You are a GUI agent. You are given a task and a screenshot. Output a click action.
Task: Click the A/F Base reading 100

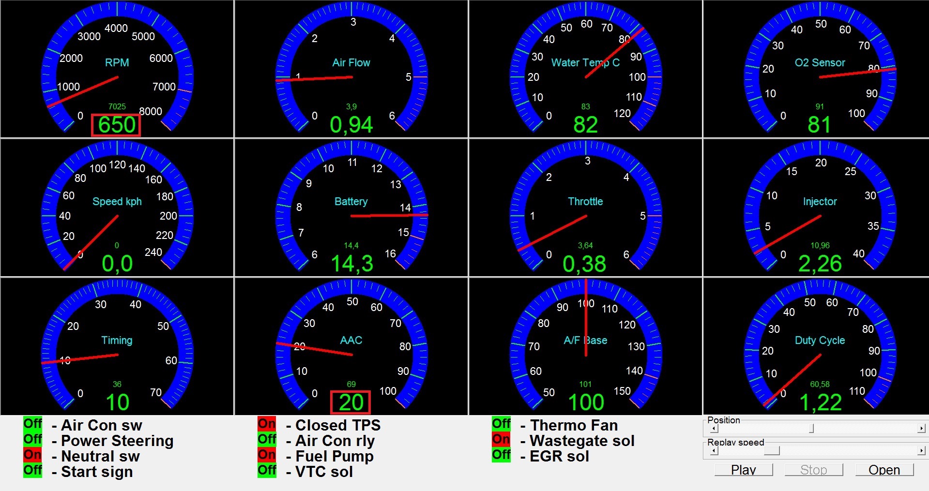pos(586,402)
